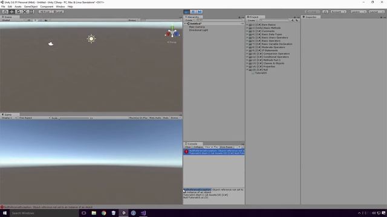Select the Console tab
This screenshot has width=387, height=217.
[192, 143]
